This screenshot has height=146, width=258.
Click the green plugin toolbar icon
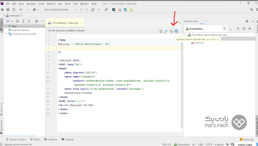(131, 10)
